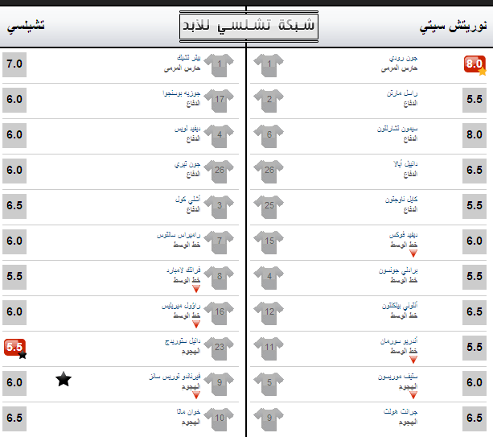493x437 pixels.
Task: Open Norwich number 9 player name link
Action: pos(401,411)
